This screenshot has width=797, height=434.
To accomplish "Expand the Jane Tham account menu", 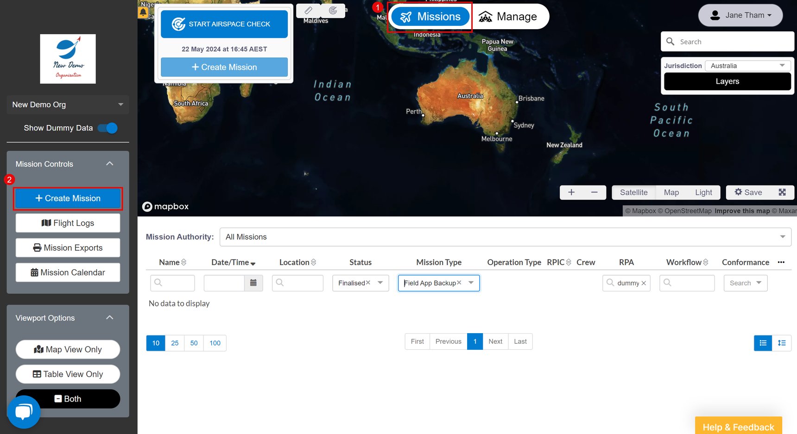I will [740, 15].
